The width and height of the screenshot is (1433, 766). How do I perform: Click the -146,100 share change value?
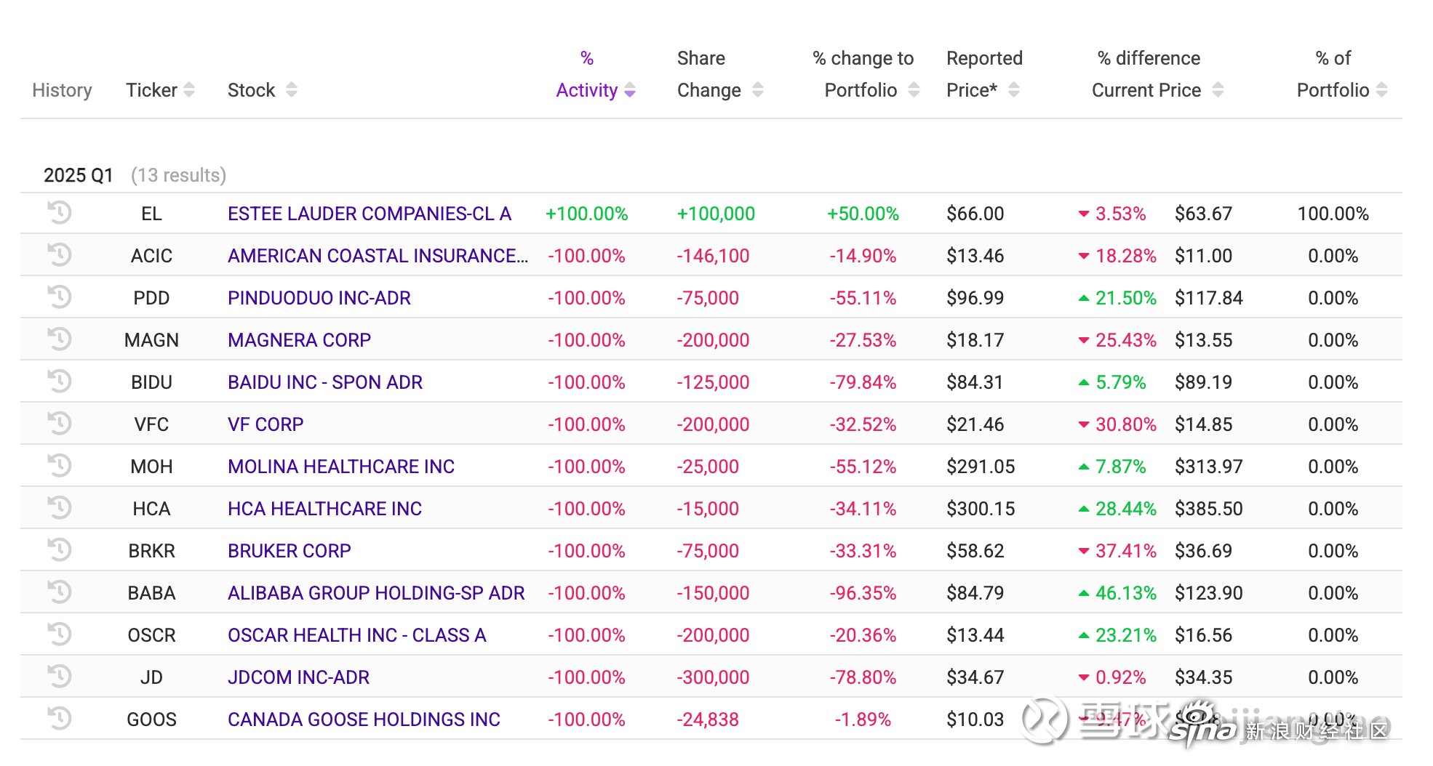point(713,256)
